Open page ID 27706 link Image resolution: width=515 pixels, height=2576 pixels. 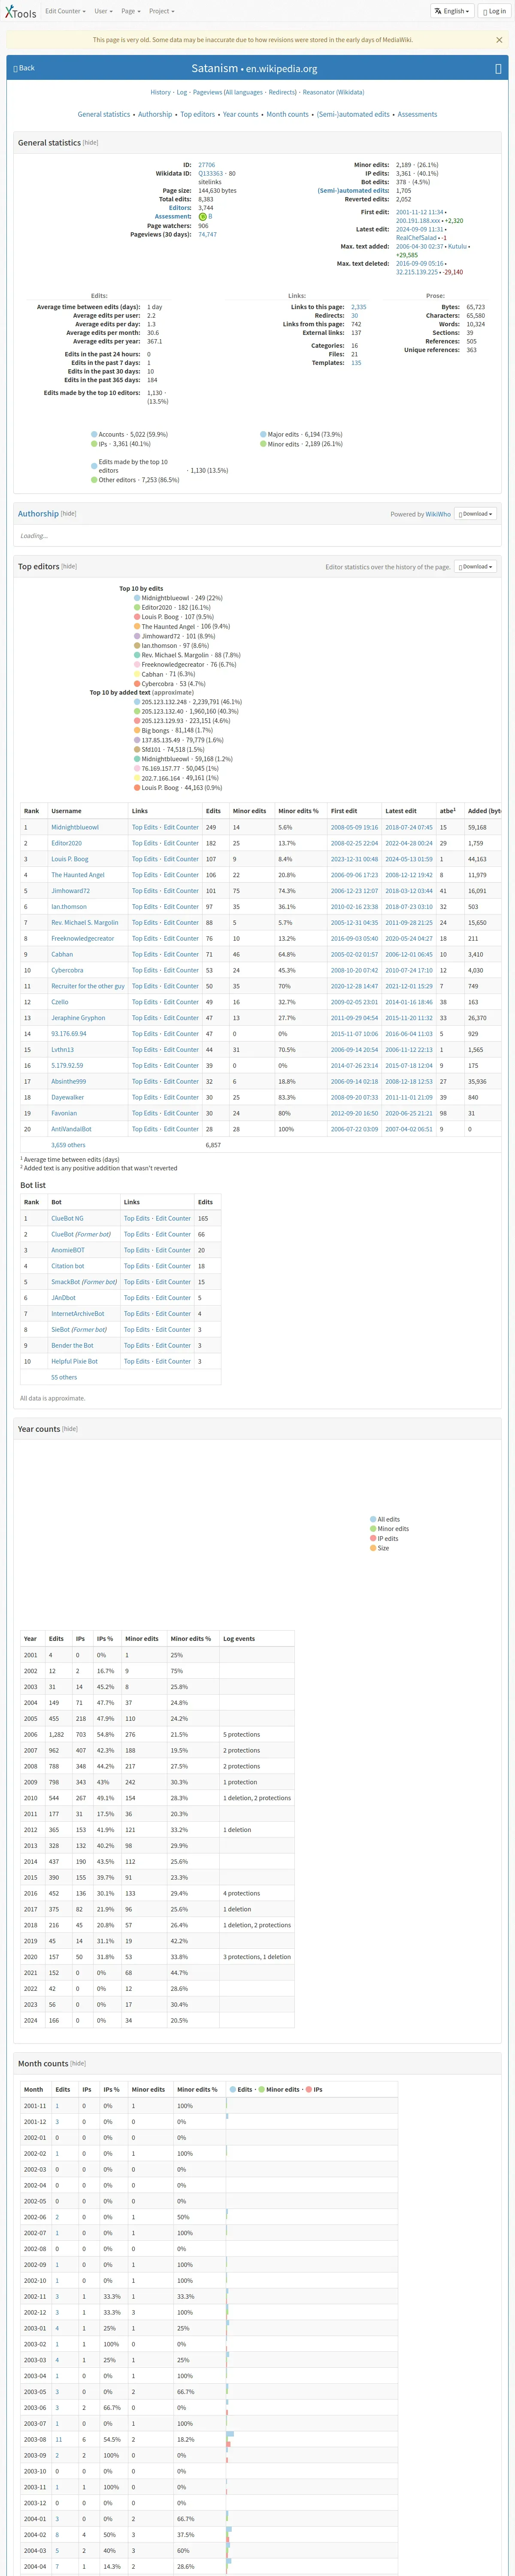[x=206, y=165]
